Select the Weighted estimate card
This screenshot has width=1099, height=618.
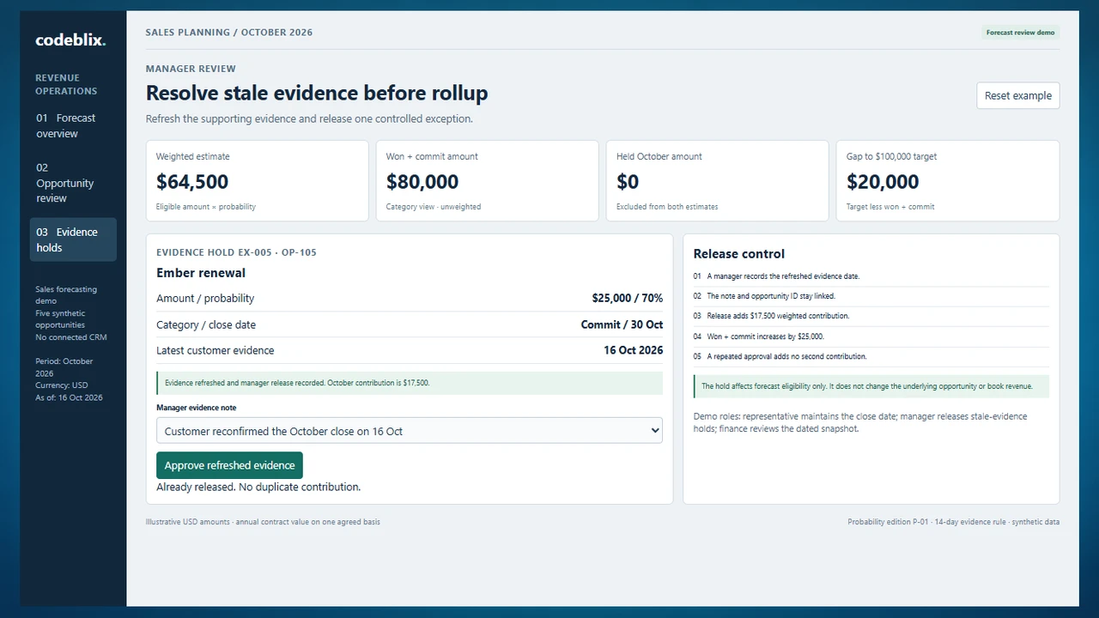(x=257, y=181)
